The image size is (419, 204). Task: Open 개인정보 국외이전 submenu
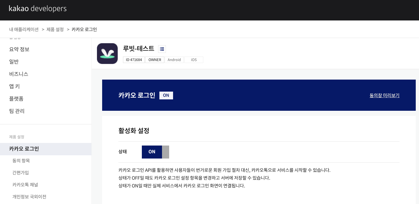(x=29, y=197)
